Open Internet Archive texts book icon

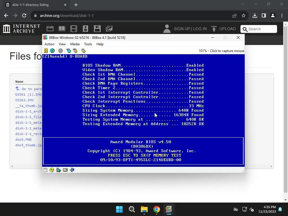[62, 29]
